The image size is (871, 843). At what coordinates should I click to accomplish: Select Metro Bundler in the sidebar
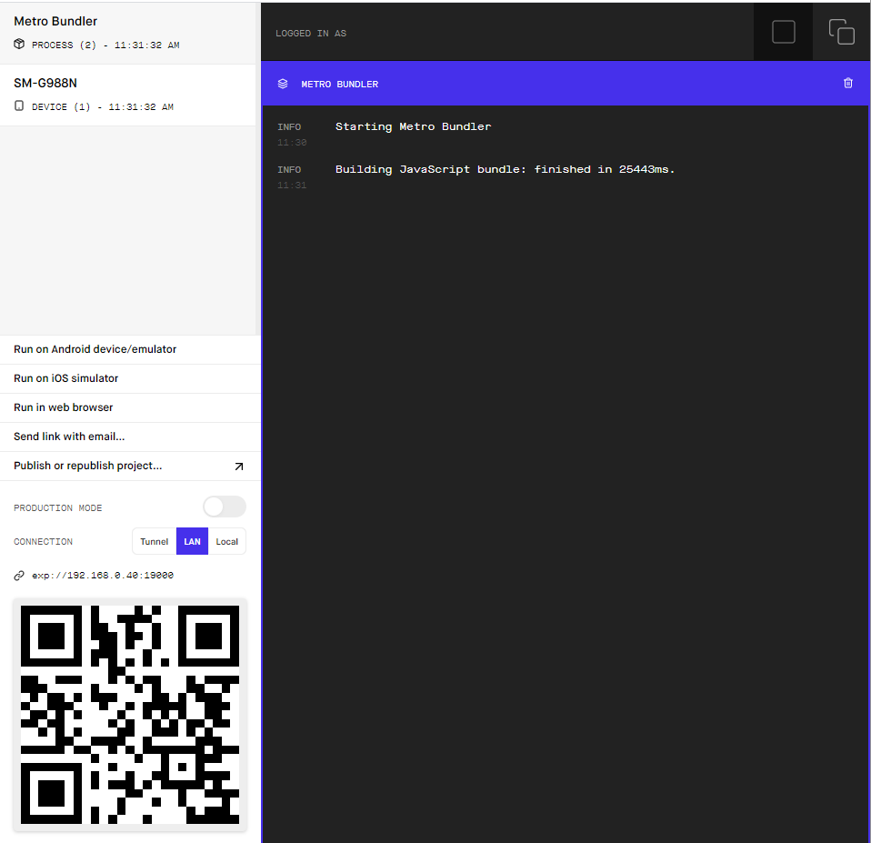tap(130, 32)
